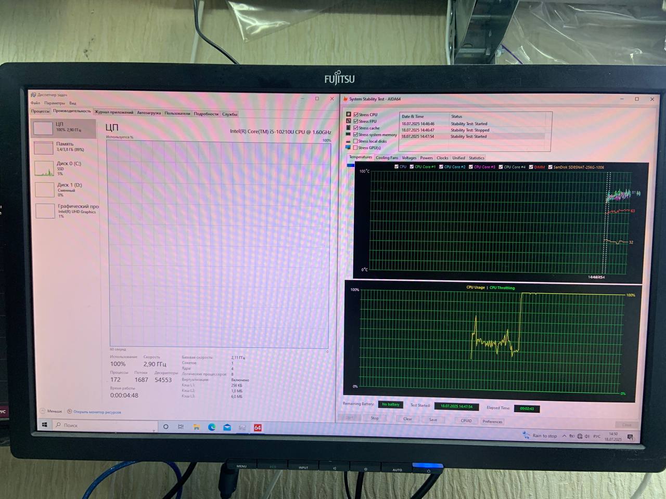Switch to the Cooling Fans tab
This screenshot has width=666, height=499.
click(x=387, y=157)
